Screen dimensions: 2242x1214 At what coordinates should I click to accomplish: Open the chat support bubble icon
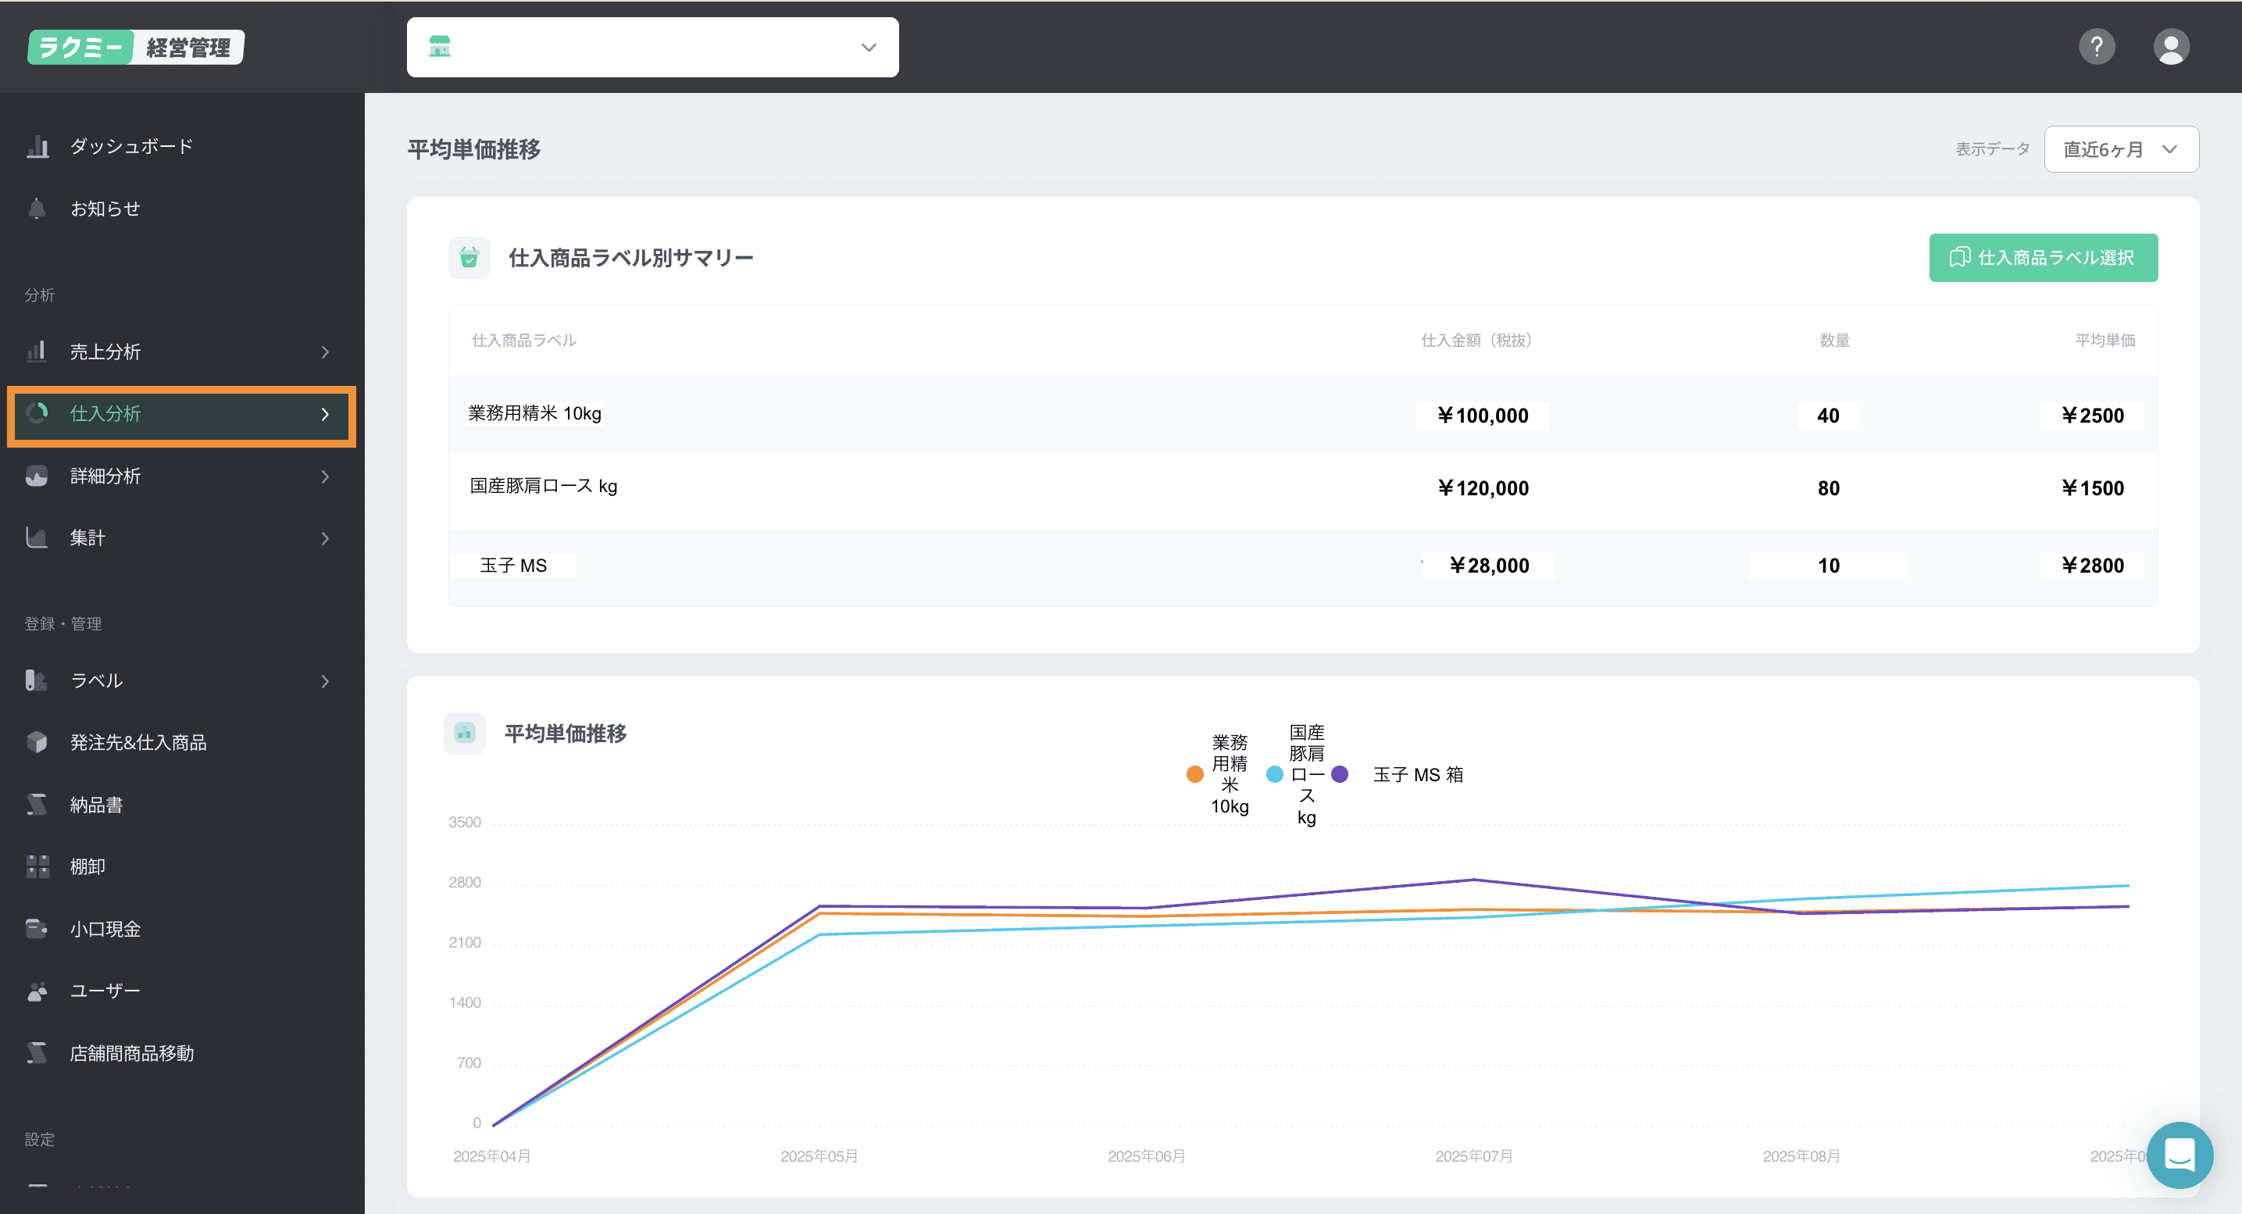[x=2180, y=1155]
